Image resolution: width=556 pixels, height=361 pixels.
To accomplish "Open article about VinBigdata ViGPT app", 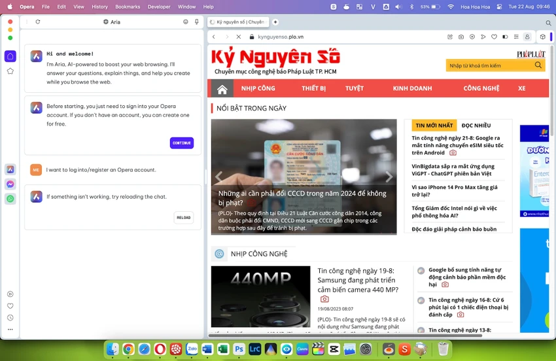I will (x=453, y=170).
